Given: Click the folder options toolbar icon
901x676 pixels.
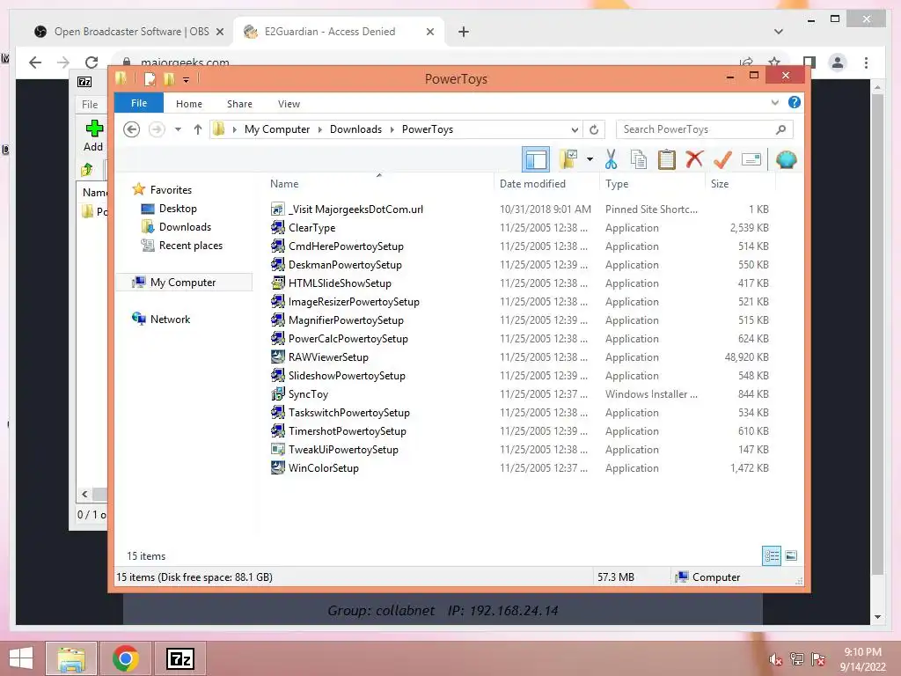Looking at the screenshot, I should pos(568,159).
